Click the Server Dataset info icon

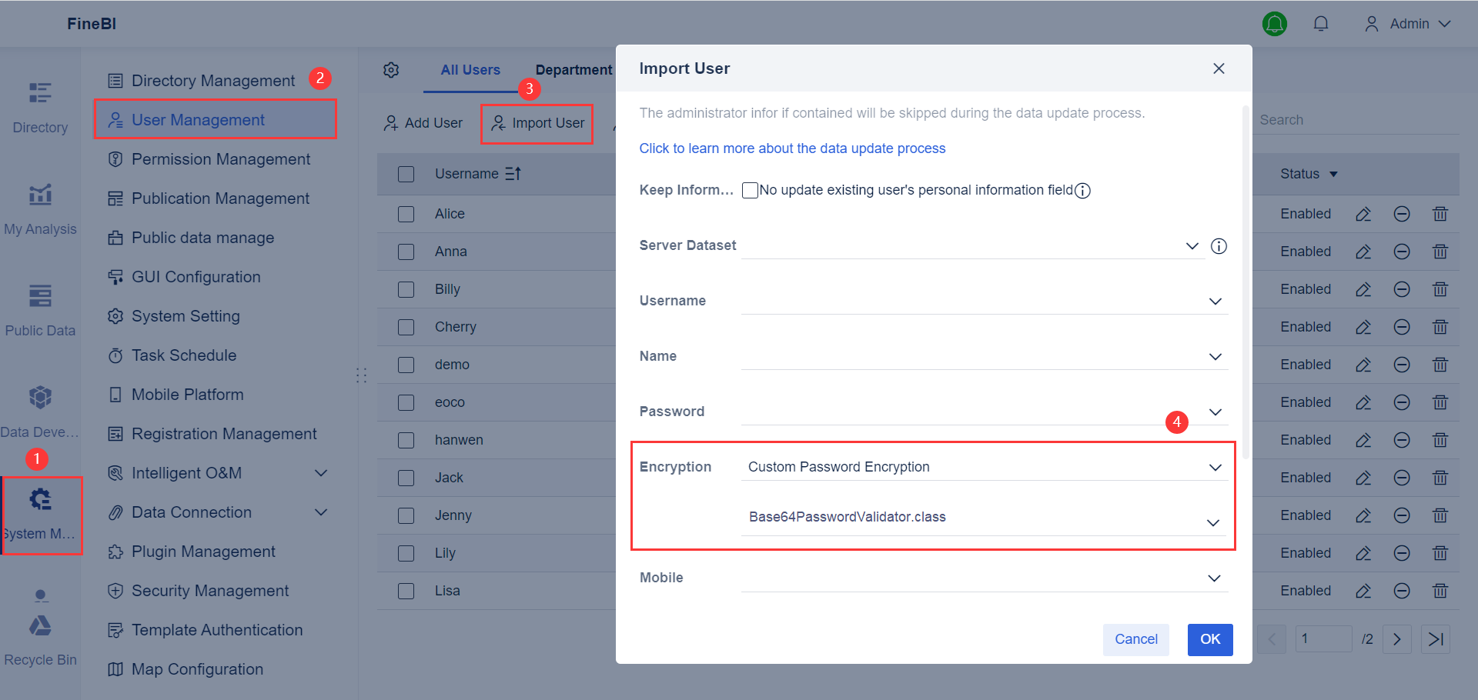(1219, 246)
